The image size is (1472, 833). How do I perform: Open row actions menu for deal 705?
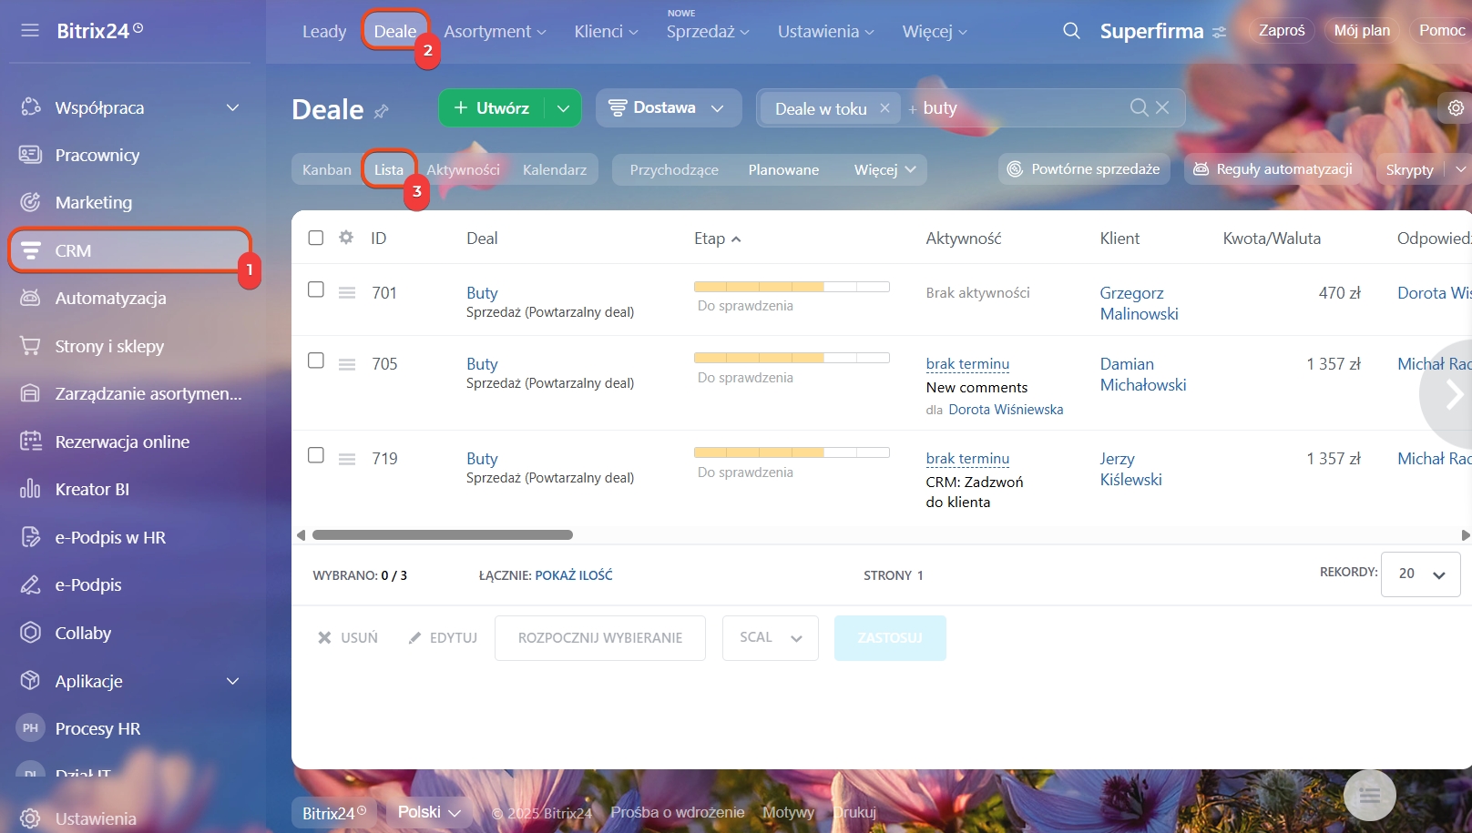coord(347,364)
